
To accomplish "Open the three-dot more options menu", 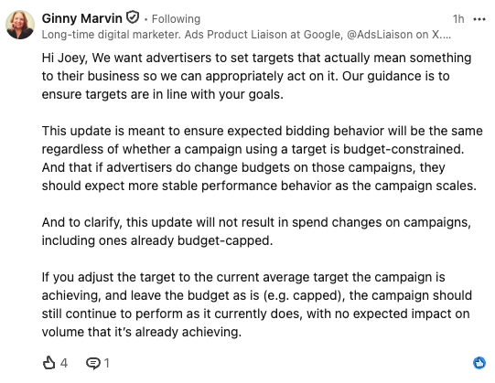I will [479, 19].
